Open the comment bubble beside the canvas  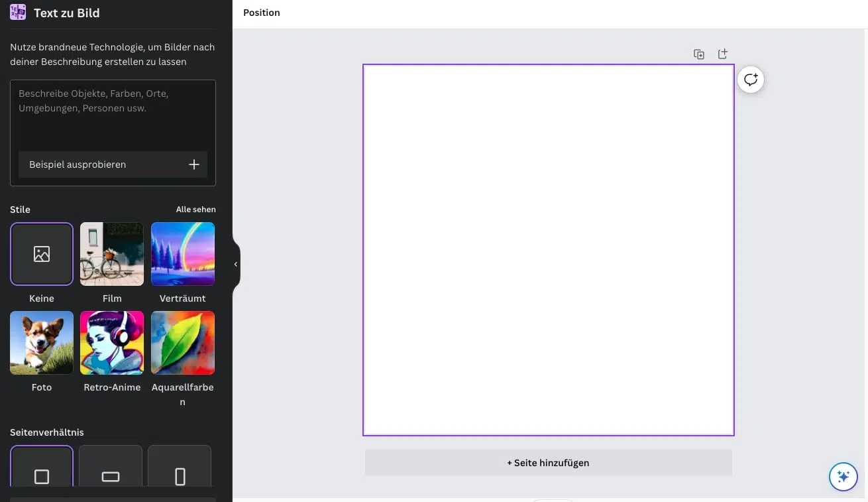click(x=750, y=79)
